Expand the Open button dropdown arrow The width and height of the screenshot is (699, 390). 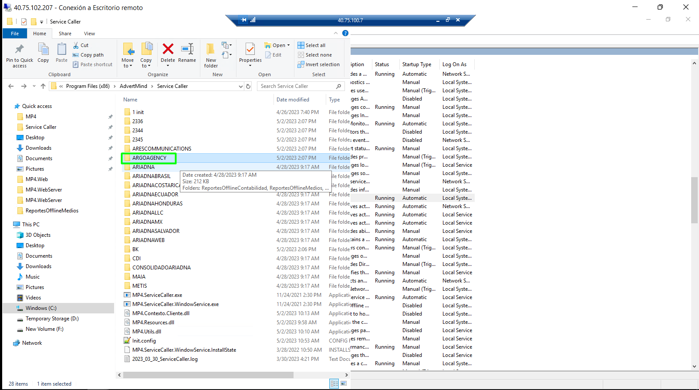point(288,45)
